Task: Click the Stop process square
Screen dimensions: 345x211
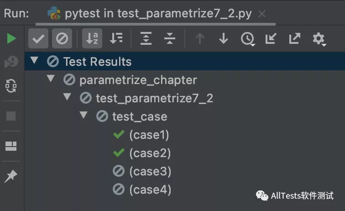Action: point(11,116)
